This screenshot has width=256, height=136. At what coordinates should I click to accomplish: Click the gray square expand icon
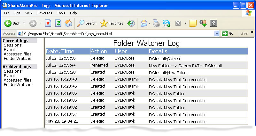coord(178,23)
